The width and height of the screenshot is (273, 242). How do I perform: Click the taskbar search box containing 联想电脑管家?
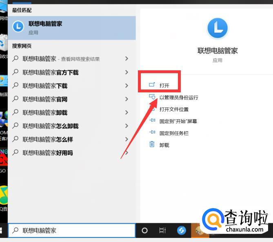click(x=72, y=230)
